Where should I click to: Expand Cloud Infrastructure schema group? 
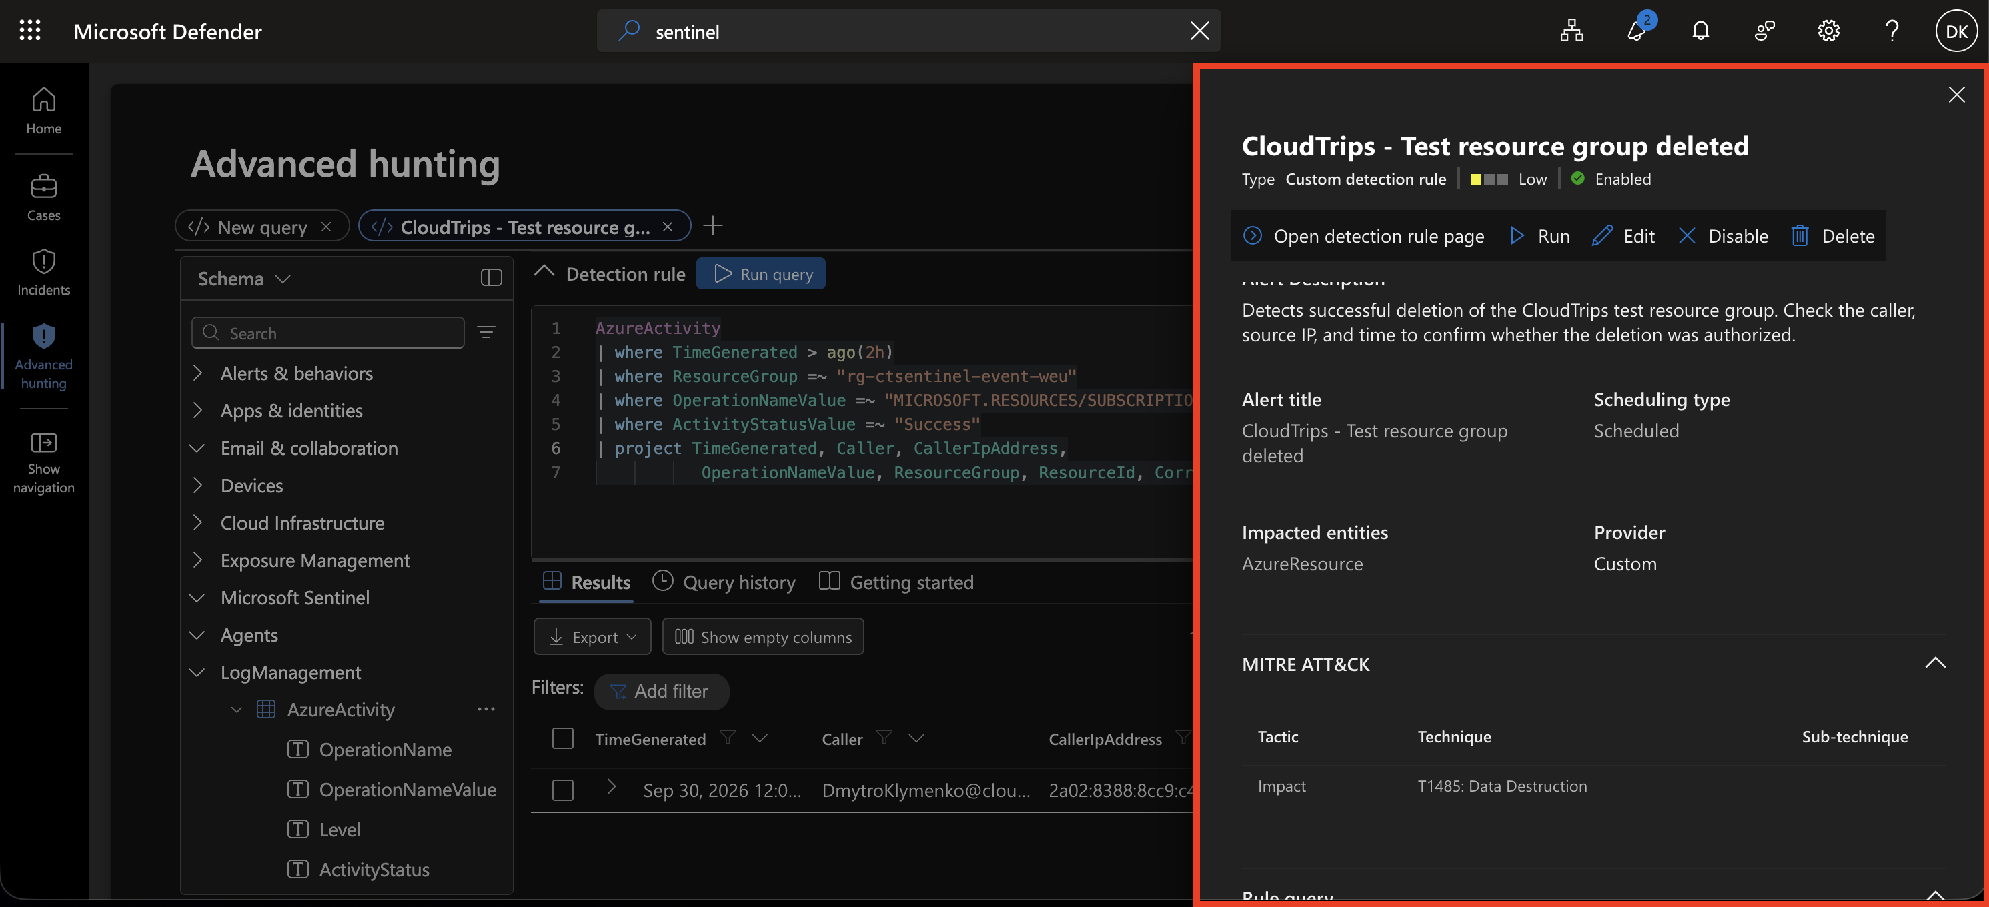[197, 523]
